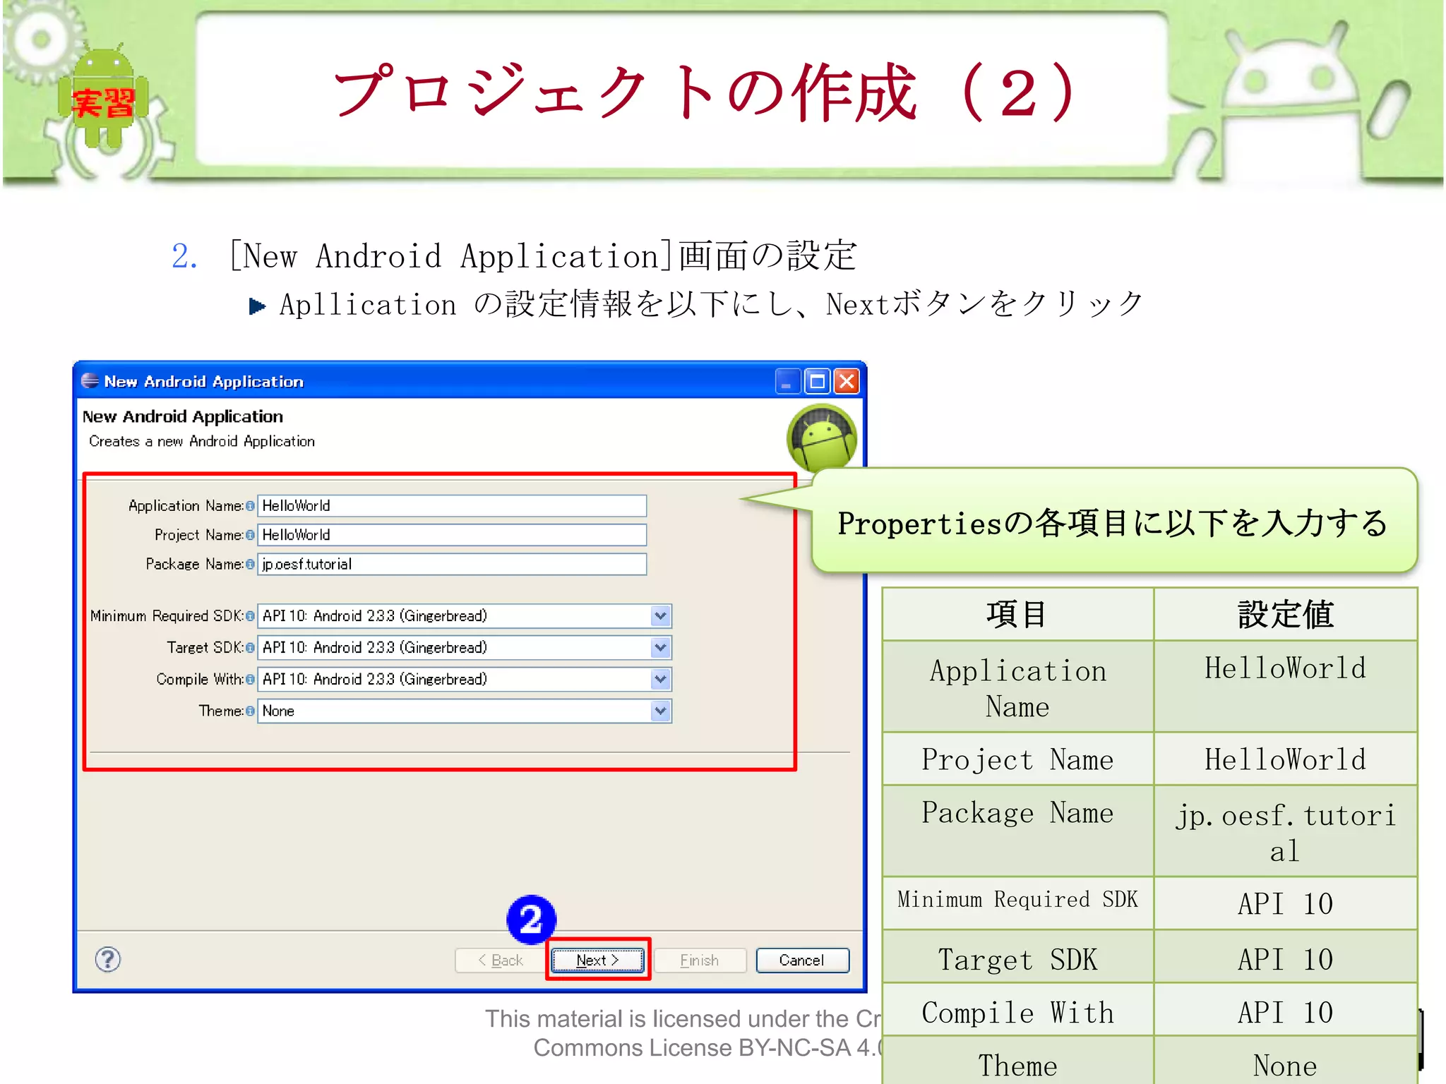Click the 'None' setting value cell
The width and height of the screenshot is (1446, 1084).
click(x=1285, y=1061)
